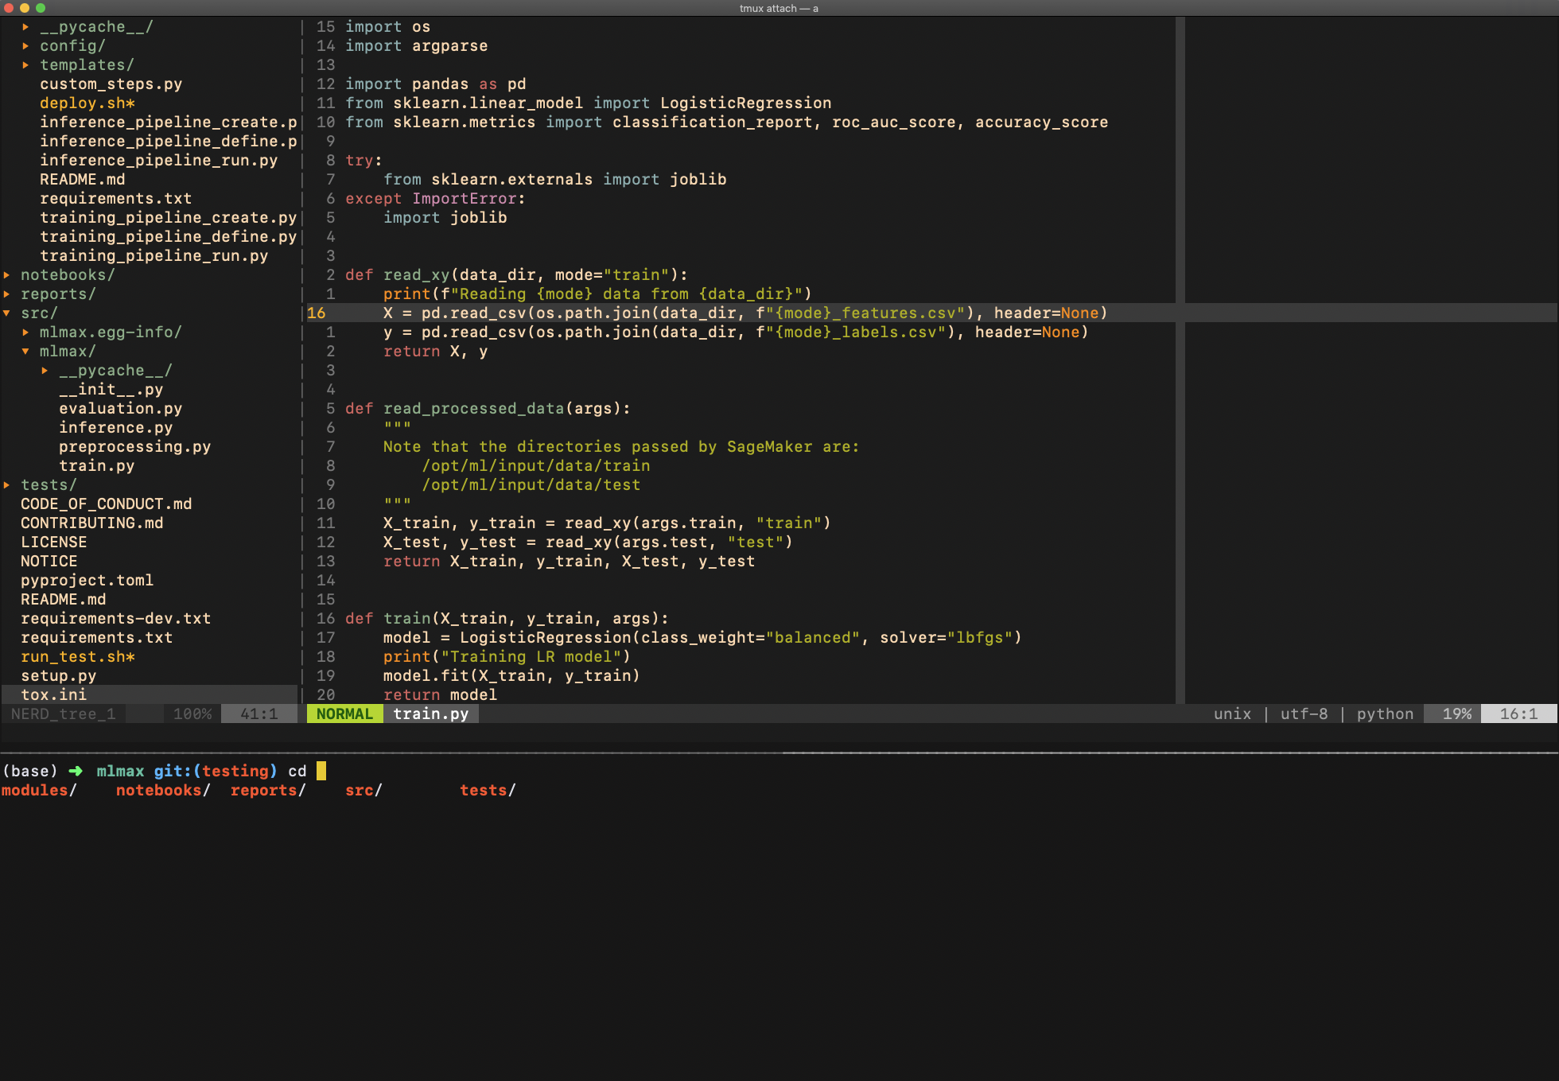Collapse the src/ directory arrow
1559x1081 pixels.
click(x=6, y=313)
